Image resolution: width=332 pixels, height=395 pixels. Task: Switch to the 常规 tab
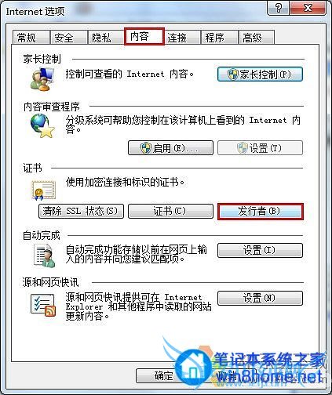click(x=31, y=38)
